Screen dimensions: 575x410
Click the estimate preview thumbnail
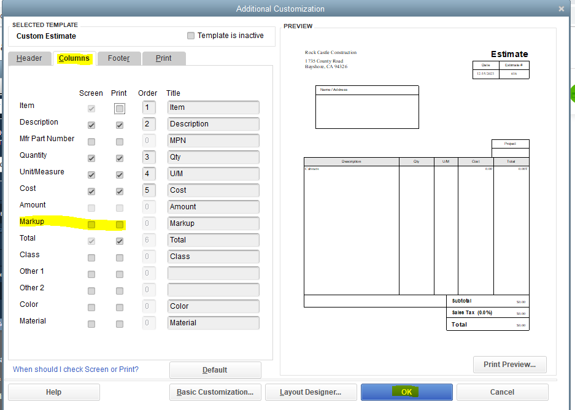[x=417, y=189]
